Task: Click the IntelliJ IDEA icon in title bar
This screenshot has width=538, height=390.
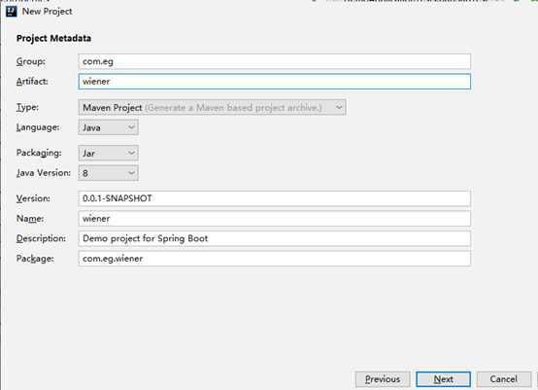Action: pos(12,12)
